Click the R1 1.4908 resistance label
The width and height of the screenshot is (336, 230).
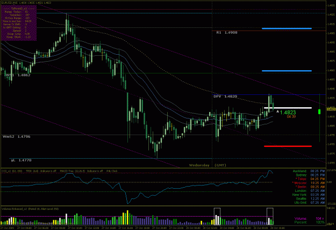(227, 33)
